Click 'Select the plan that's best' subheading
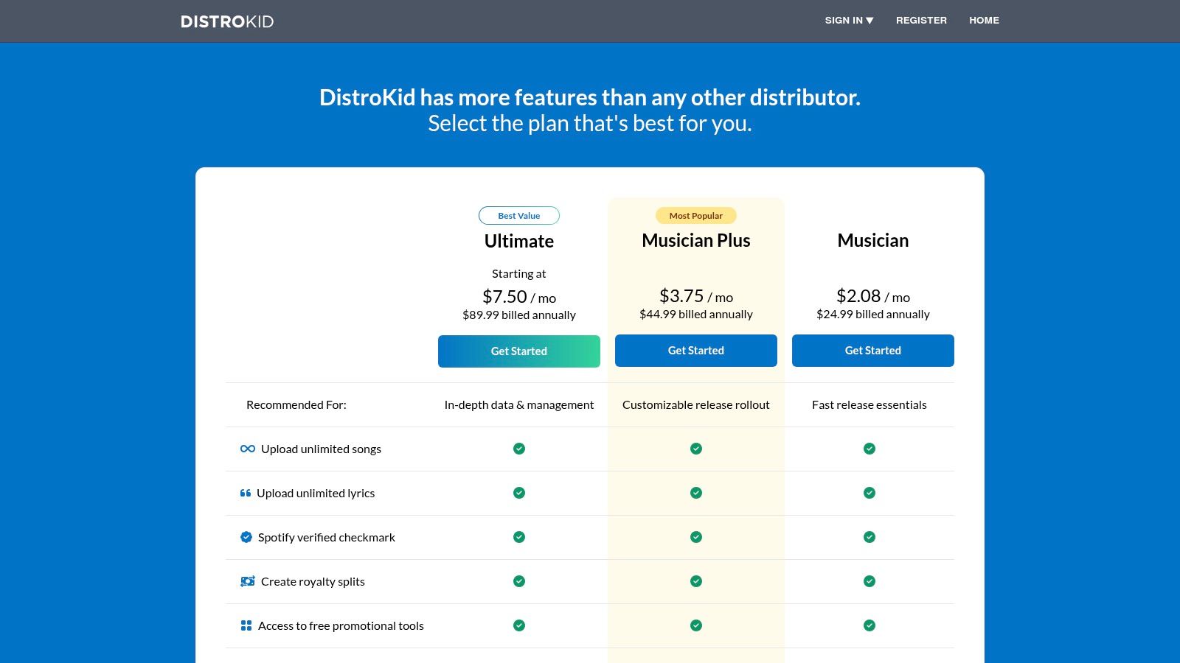 click(590, 124)
